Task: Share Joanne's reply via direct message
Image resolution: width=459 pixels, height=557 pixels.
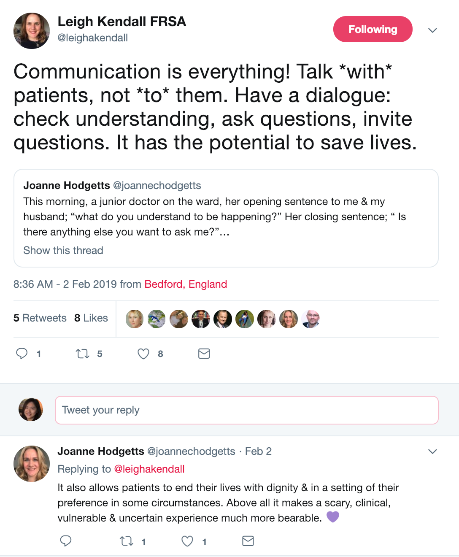Action: [x=248, y=541]
